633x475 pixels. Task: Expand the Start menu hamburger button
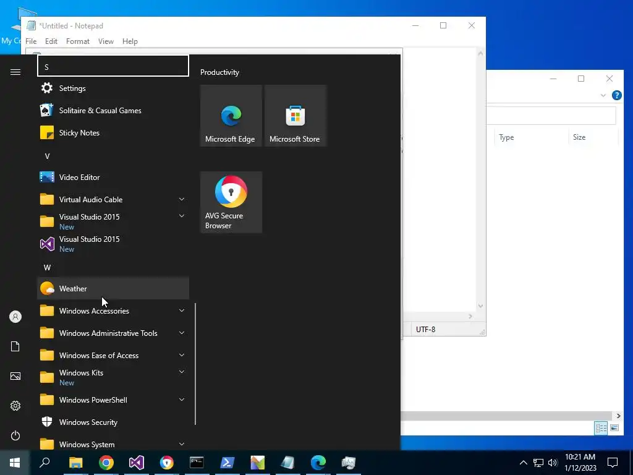click(15, 72)
